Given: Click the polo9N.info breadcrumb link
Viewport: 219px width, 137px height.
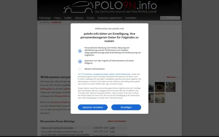Looking at the screenshot, I should point(56,22).
